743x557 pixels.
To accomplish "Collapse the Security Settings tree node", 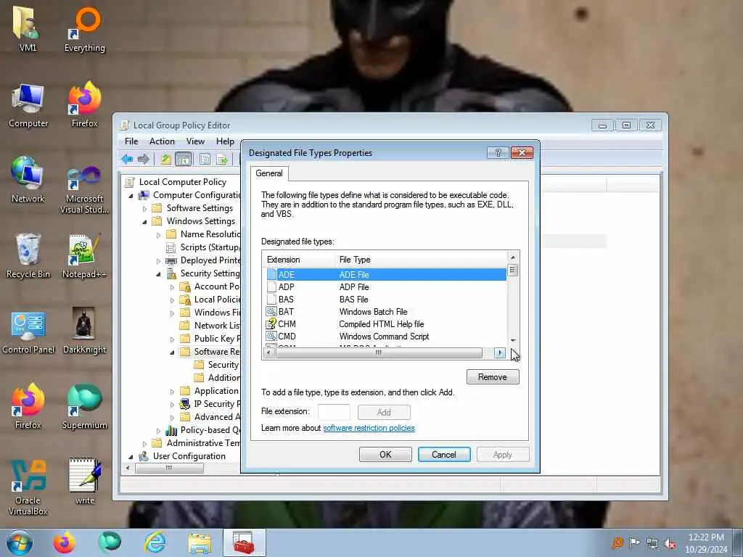I will click(159, 273).
